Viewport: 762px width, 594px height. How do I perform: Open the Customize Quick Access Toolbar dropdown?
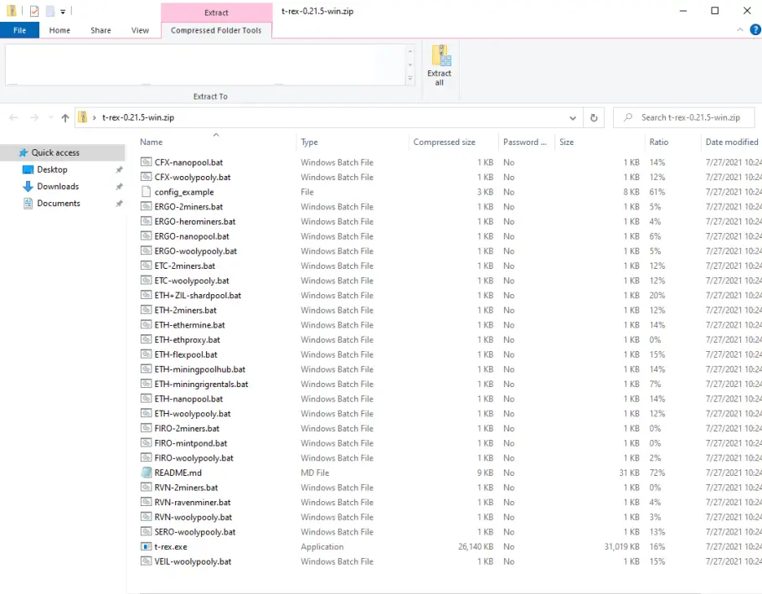coord(63,11)
